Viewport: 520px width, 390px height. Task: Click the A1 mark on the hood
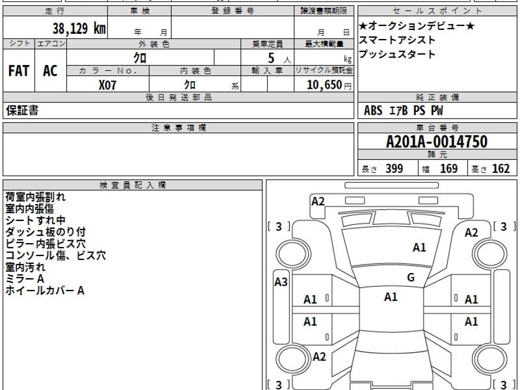point(419,247)
